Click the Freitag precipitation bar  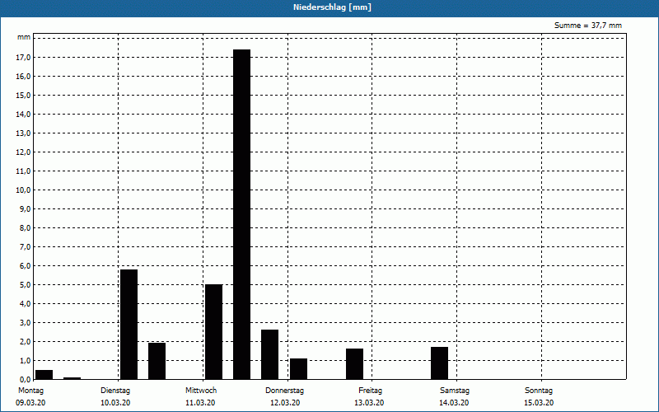point(355,364)
